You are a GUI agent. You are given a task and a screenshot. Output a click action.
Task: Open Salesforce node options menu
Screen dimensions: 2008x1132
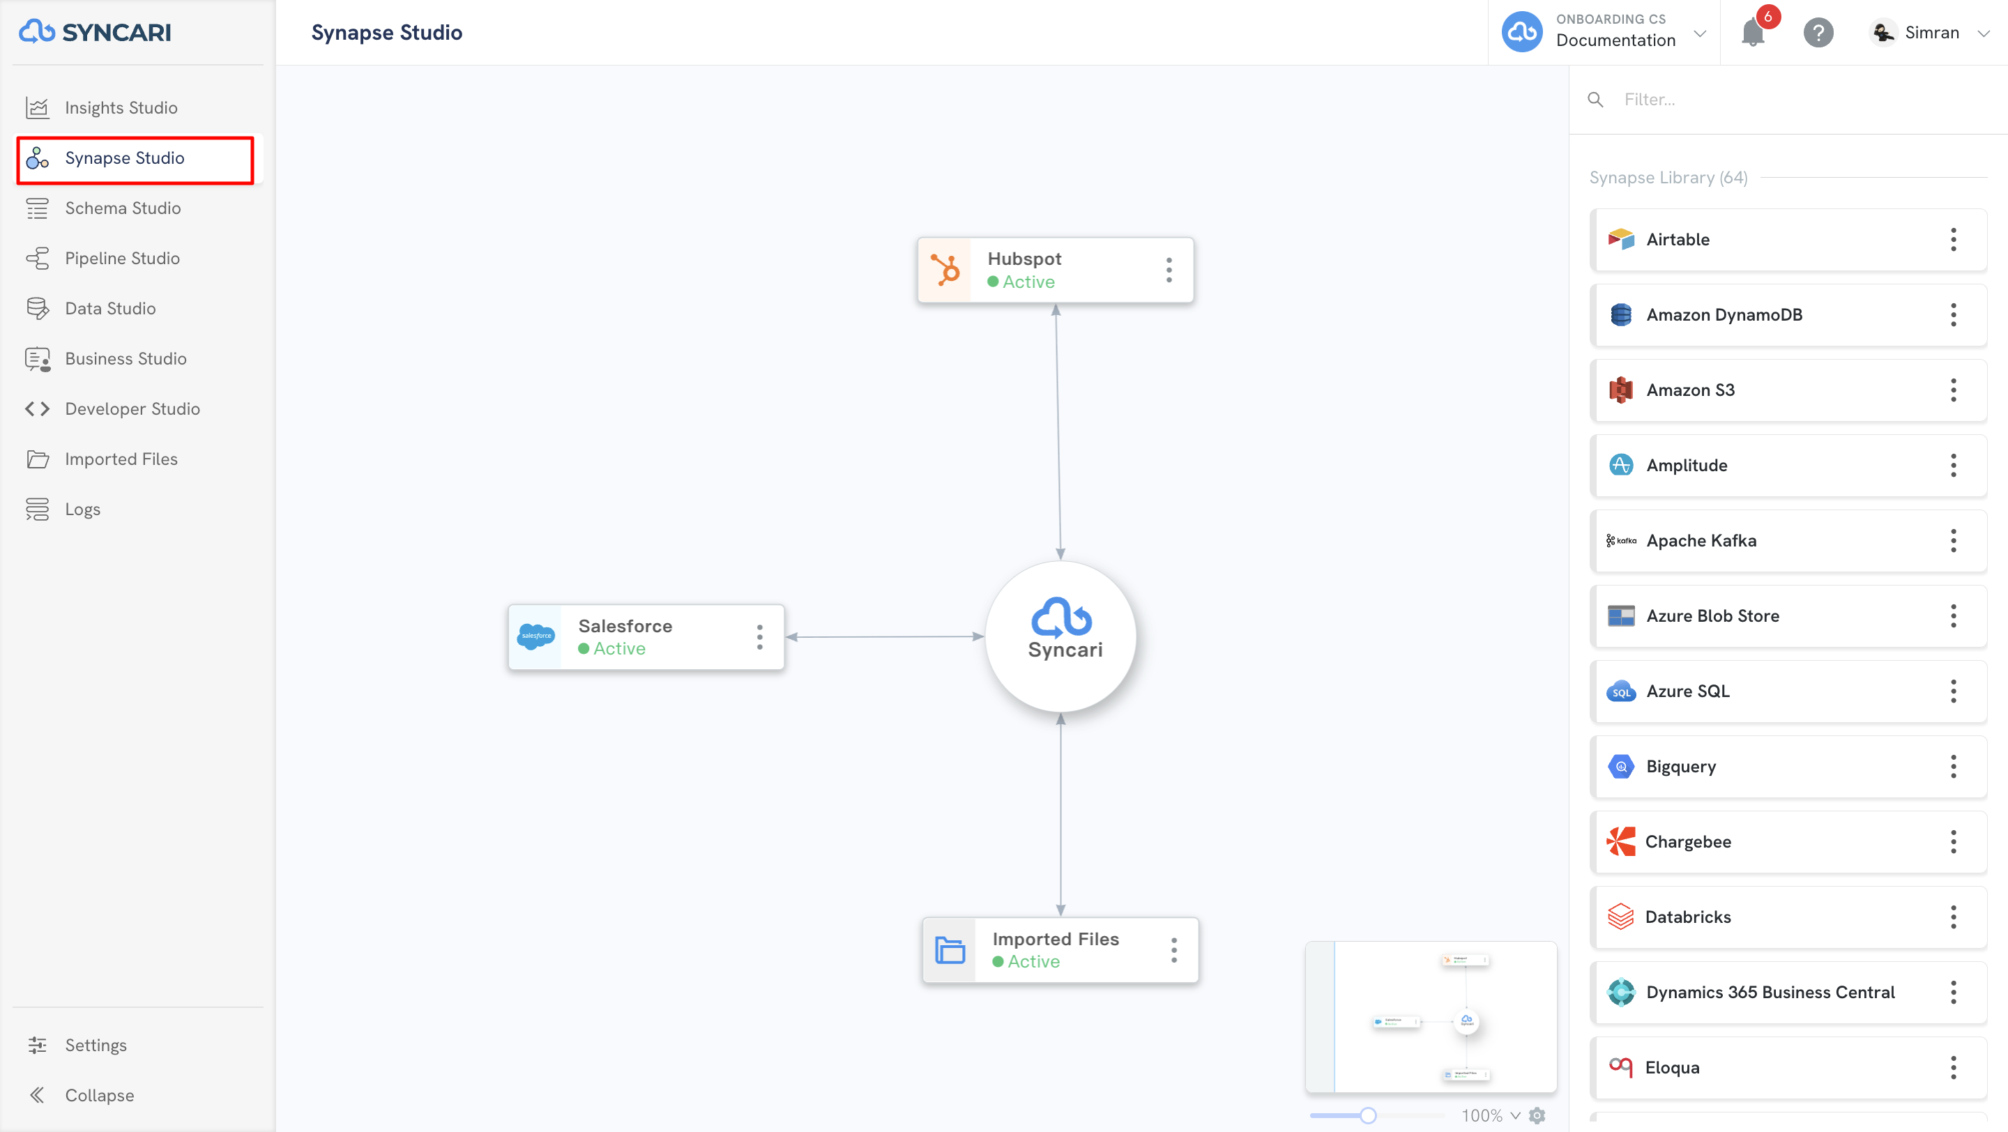coord(759,636)
